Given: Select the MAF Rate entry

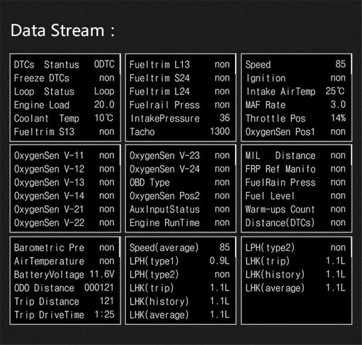Looking at the screenshot, I should click(295, 105).
